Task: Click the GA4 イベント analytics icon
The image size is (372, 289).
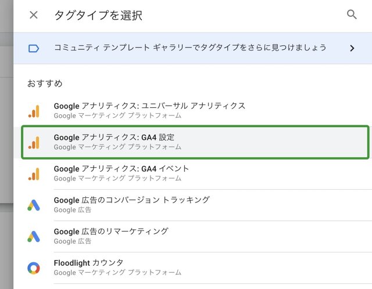Action: click(34, 174)
